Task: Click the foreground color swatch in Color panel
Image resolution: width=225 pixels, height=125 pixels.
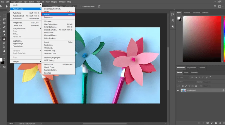Action: [x=179, y=18]
